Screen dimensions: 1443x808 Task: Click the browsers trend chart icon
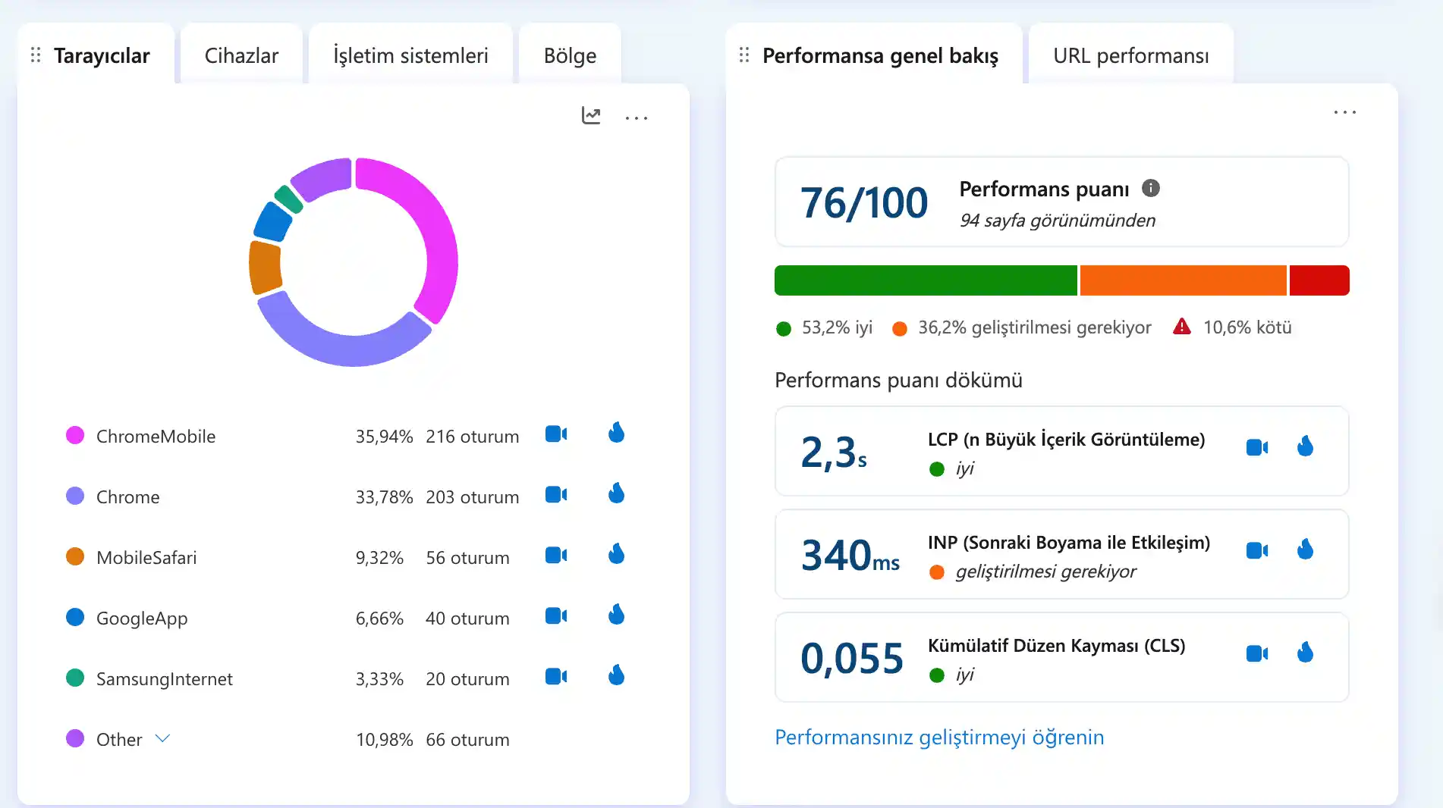point(591,115)
